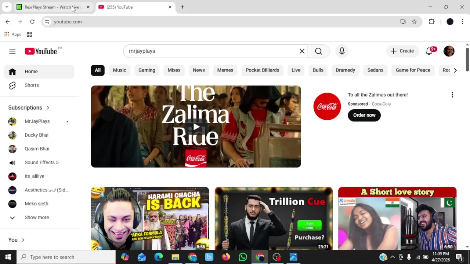
Task: Select the All filter chip
Action: 98,70
